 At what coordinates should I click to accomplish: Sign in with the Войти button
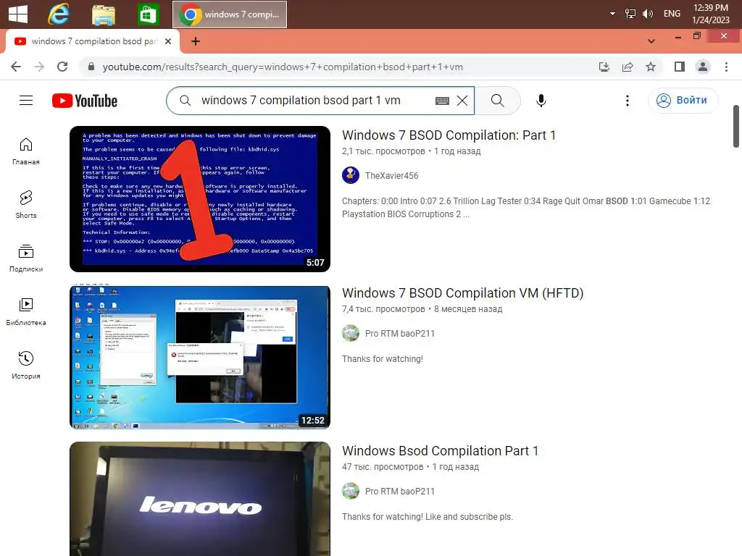(x=683, y=100)
